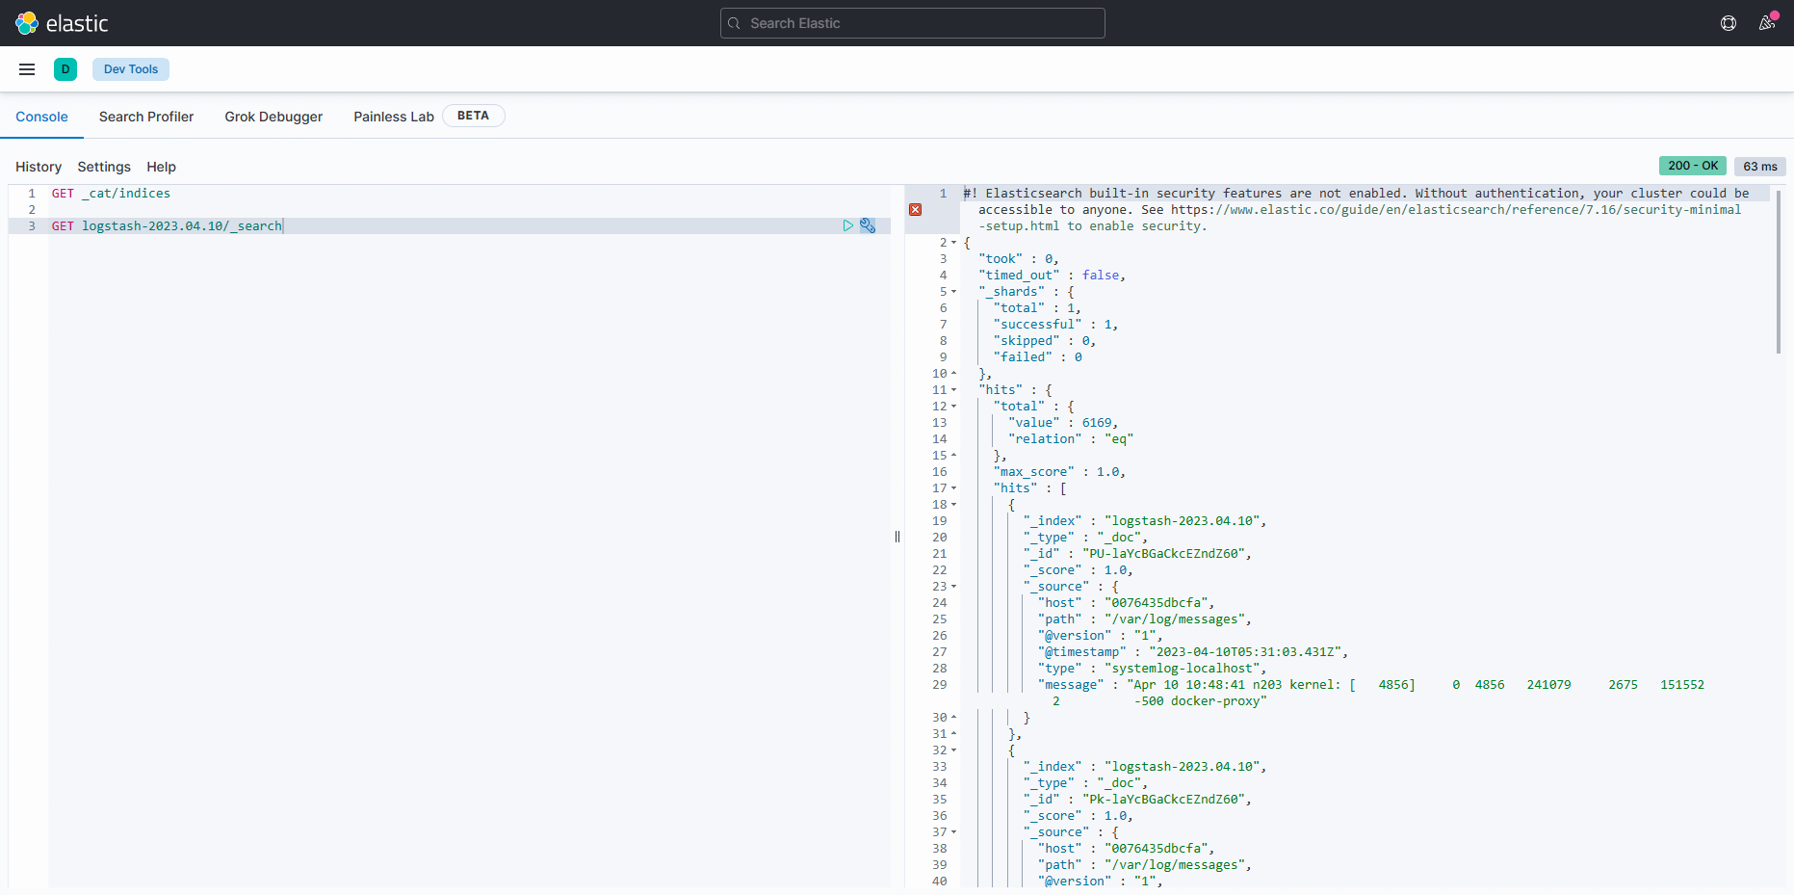Click the green D space avatar

[65, 69]
